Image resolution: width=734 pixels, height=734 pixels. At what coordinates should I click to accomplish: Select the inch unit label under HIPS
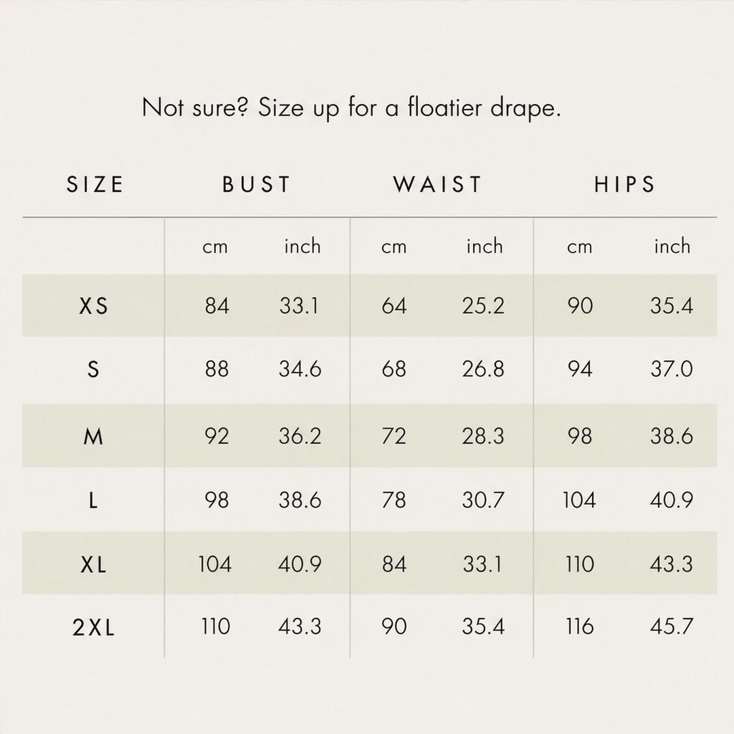coord(672,246)
